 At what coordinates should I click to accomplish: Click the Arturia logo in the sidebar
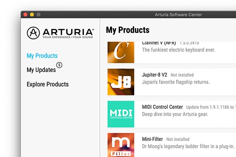[60, 33]
